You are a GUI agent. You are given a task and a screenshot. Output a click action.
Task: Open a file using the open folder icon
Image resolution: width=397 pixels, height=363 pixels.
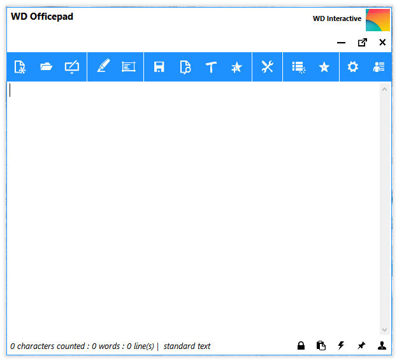click(x=46, y=67)
